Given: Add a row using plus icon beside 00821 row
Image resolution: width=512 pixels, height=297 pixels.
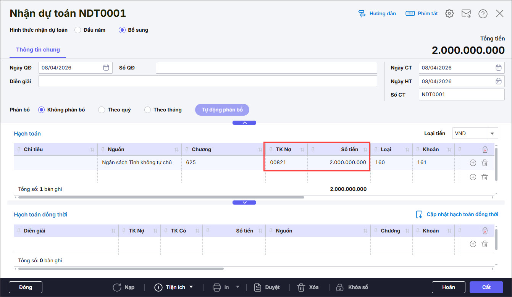Looking at the screenshot, I should pos(473,163).
